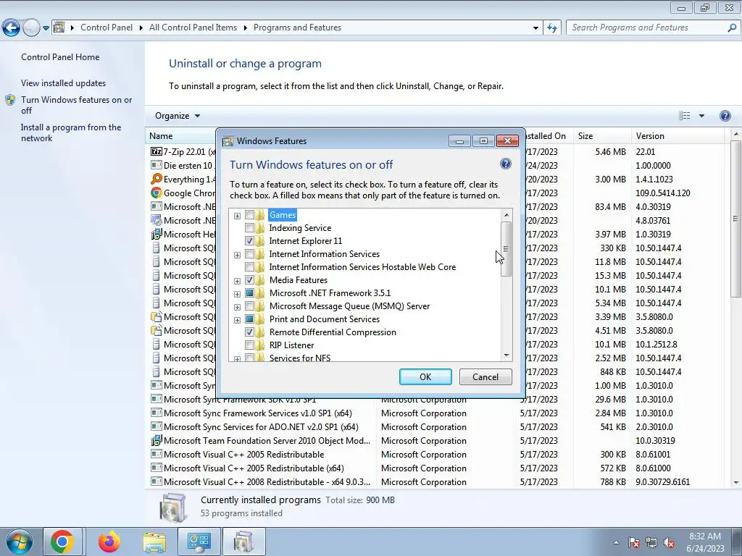Click the search magnifier icon
Screen dimensions: 742x556
click(x=732, y=28)
